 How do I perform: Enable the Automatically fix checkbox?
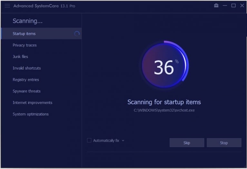point(89,140)
